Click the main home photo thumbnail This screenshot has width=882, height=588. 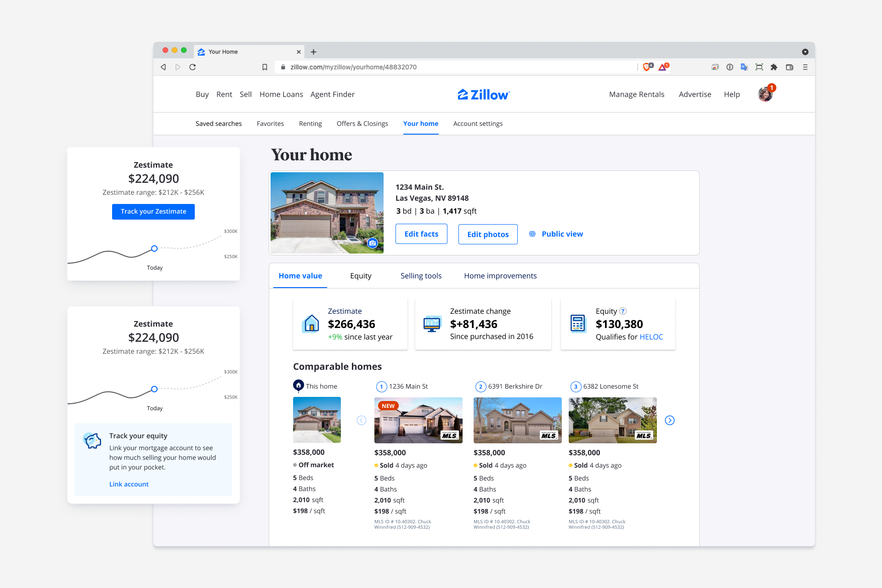click(x=327, y=213)
